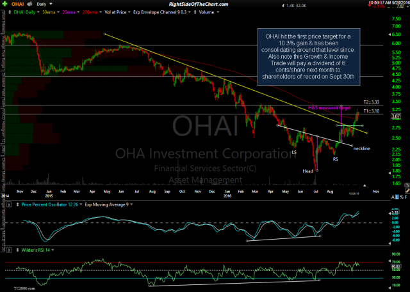This screenshot has height=292, width=410.
Task: Click the small up-triangle above Nov axis
Action: click(365, 185)
